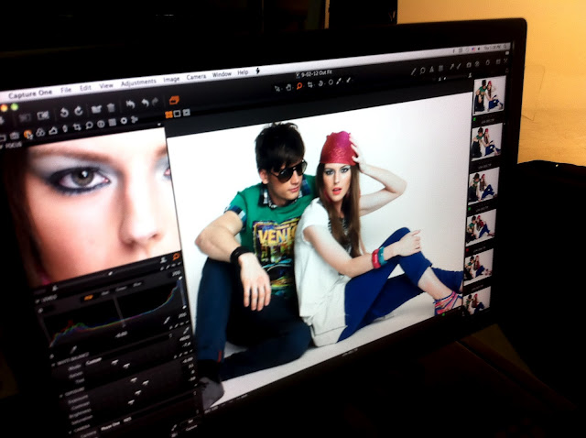
Task: Select the orange multi-view grid icon
Action: 168,115
